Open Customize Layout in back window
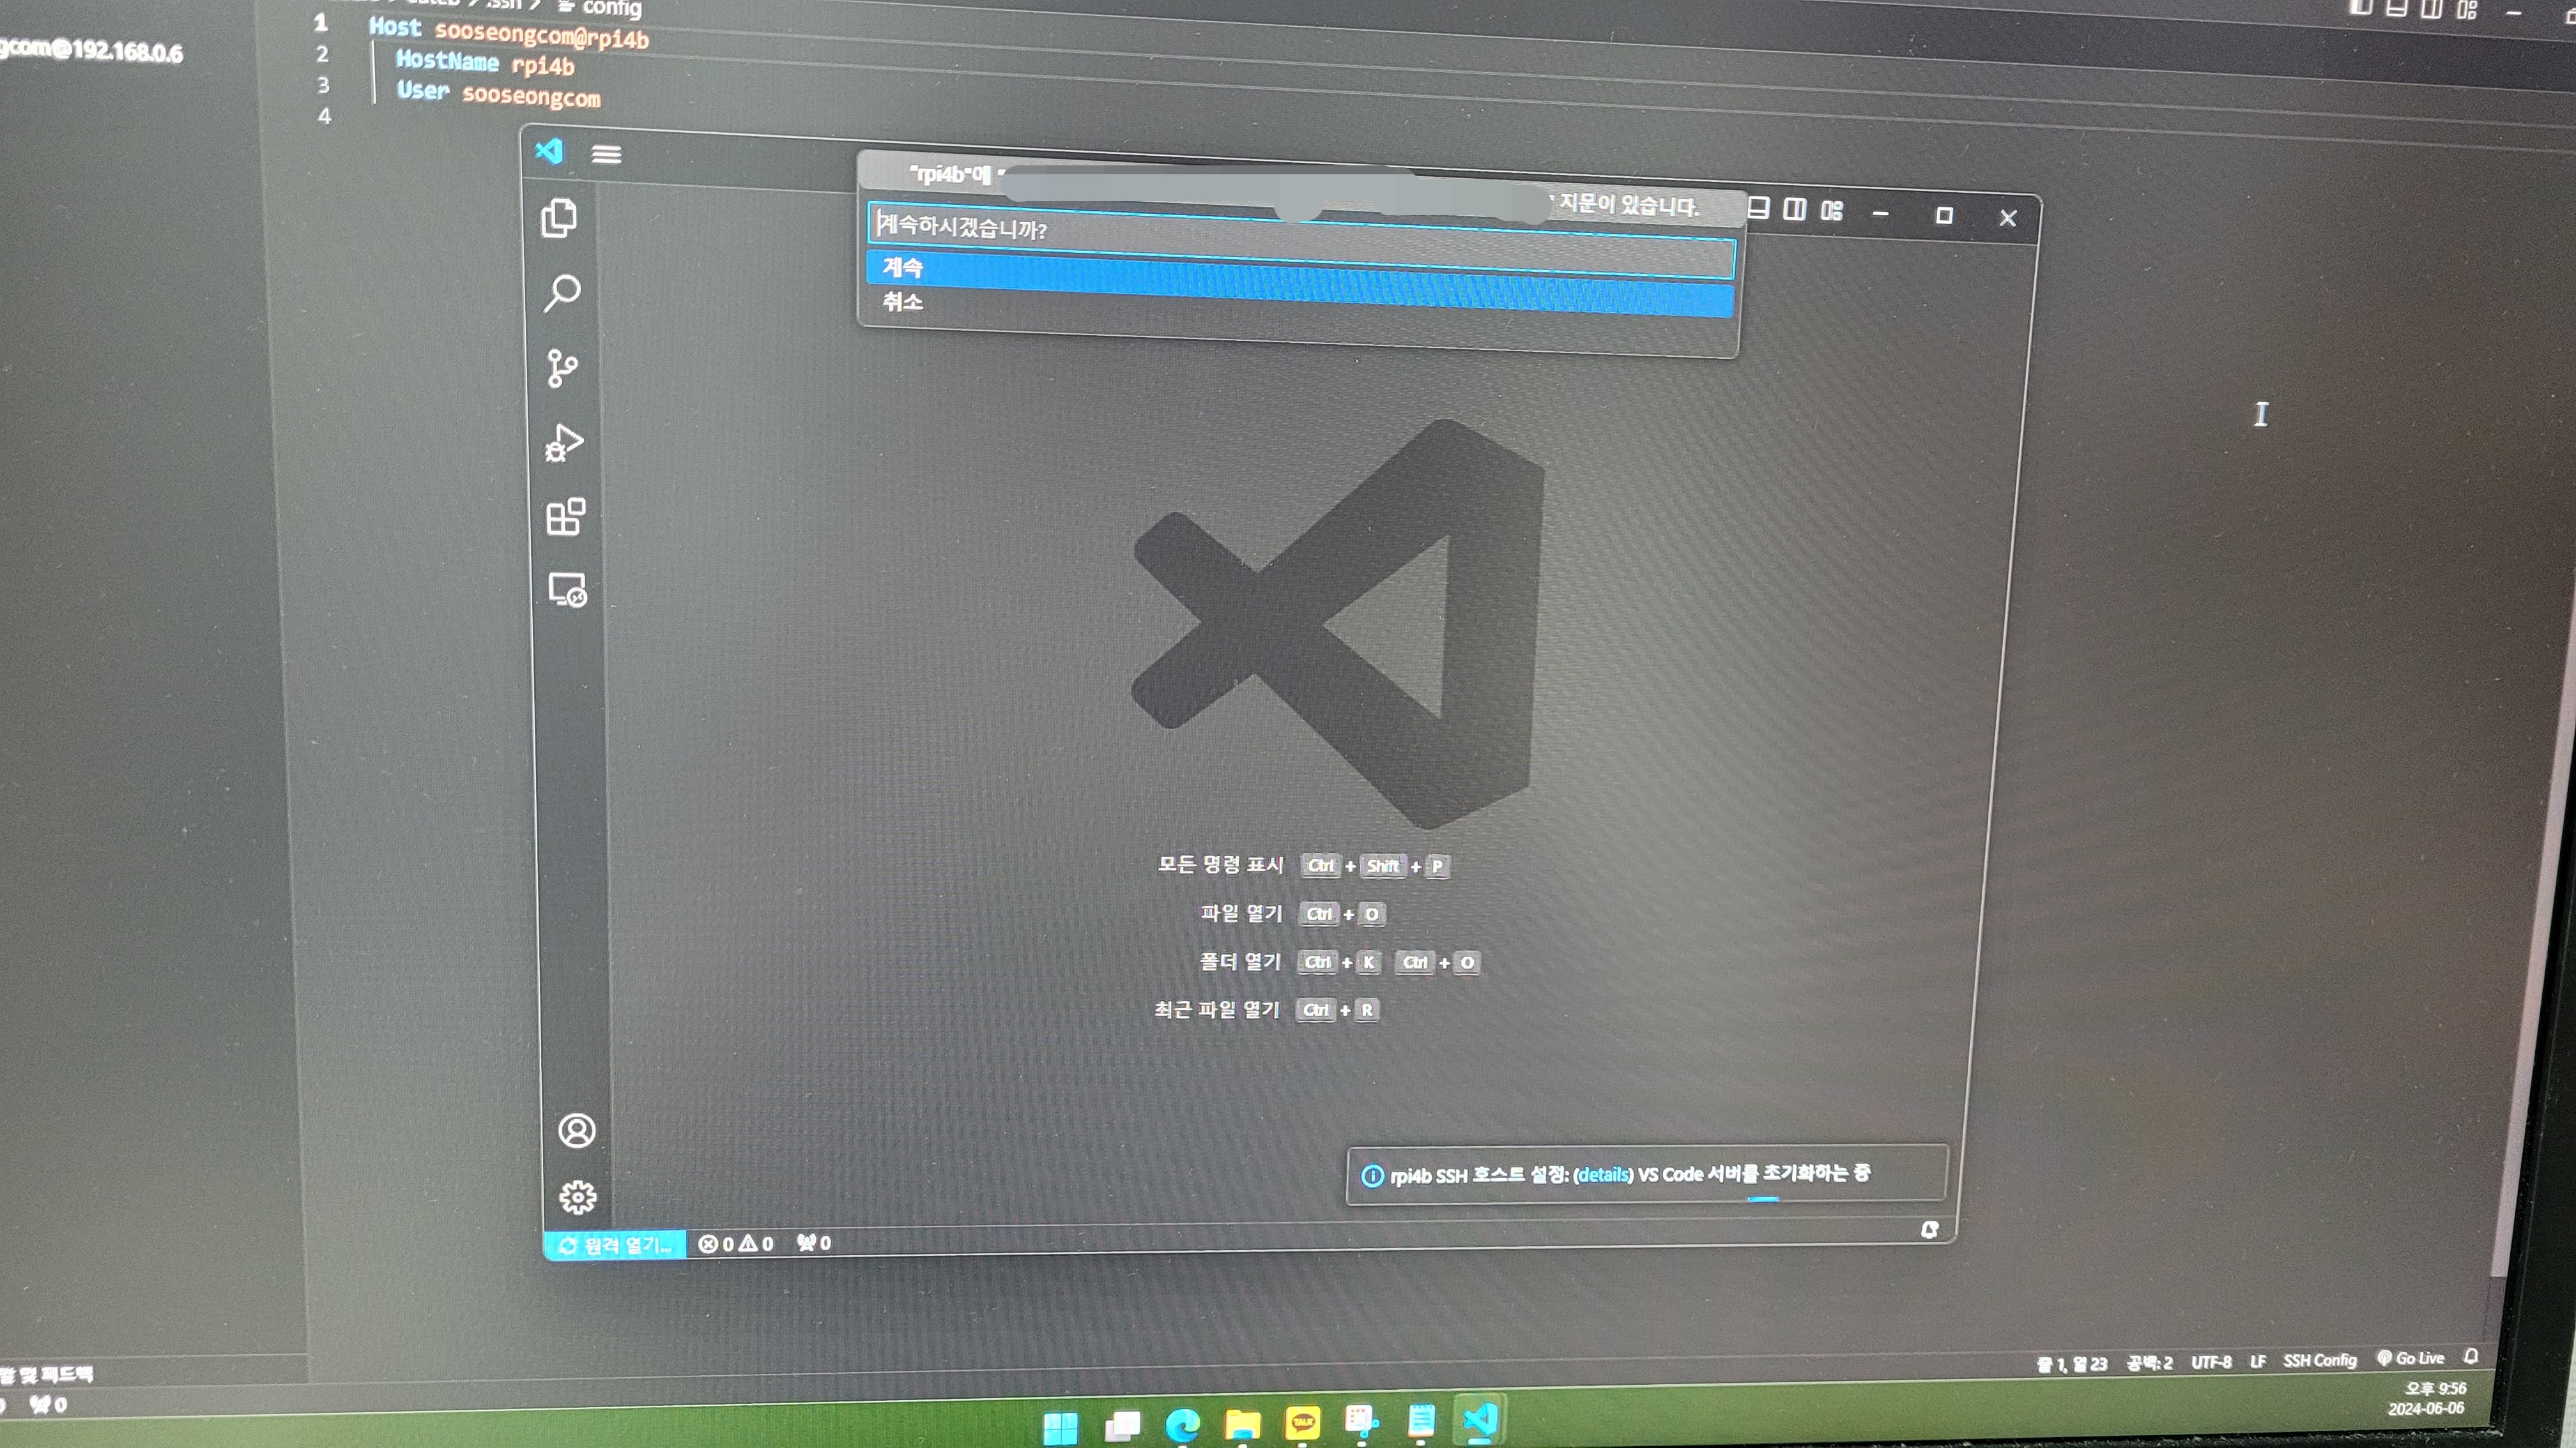Image resolution: width=2576 pixels, height=1448 pixels. coord(2467,9)
